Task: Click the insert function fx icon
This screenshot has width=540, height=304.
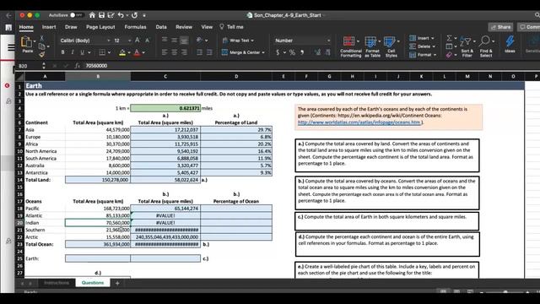Action: 77,66
